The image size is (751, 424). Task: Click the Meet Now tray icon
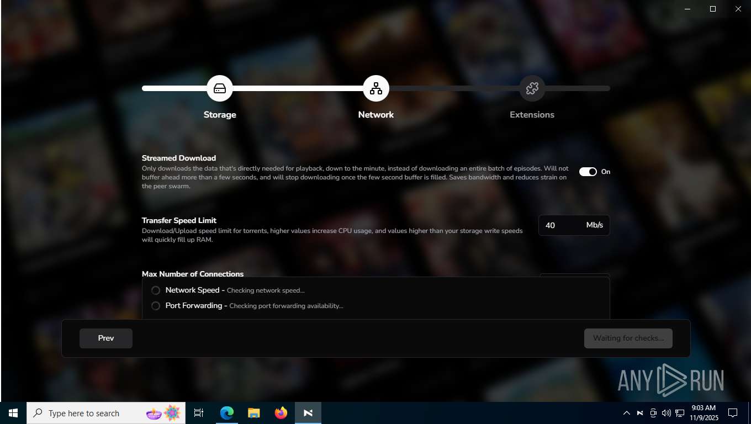[x=653, y=413]
